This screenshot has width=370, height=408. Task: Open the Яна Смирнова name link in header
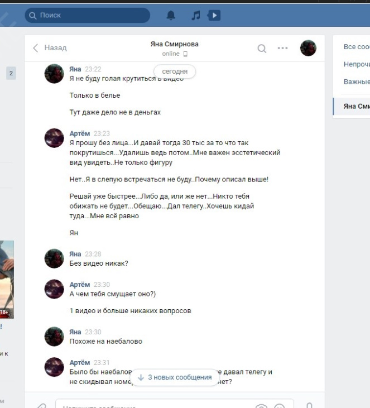tap(174, 44)
